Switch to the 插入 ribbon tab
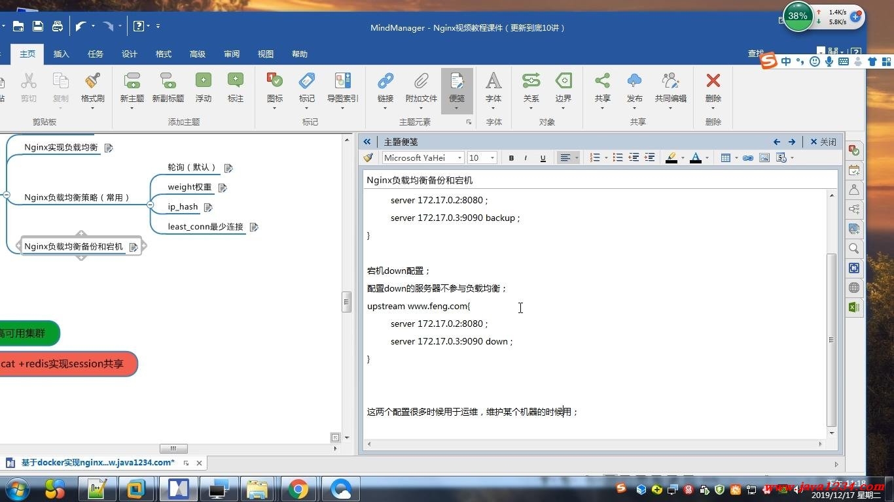 61,54
